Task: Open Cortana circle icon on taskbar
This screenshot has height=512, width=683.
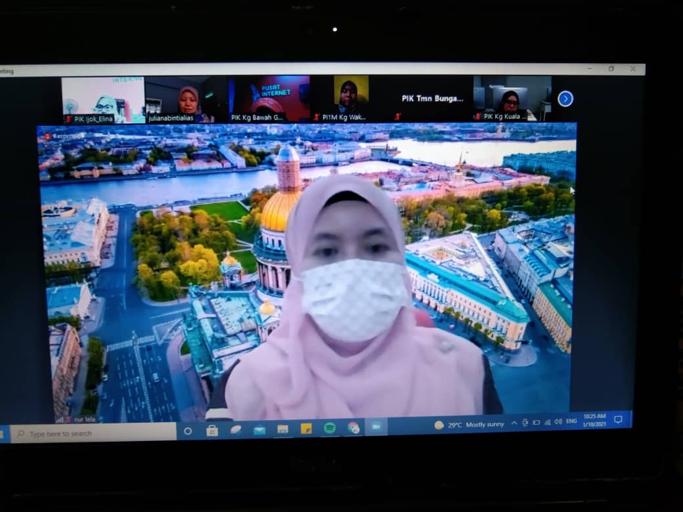Action: click(x=188, y=431)
